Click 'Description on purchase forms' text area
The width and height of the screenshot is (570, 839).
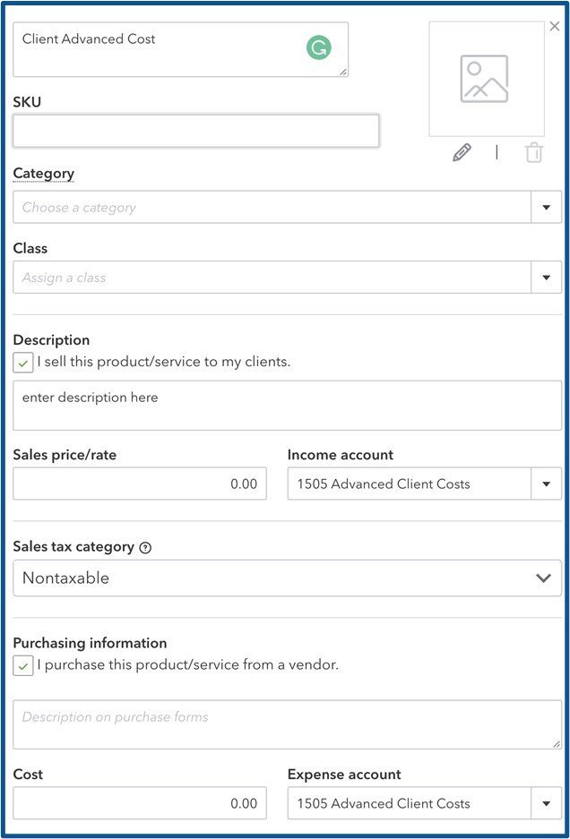coord(287,724)
